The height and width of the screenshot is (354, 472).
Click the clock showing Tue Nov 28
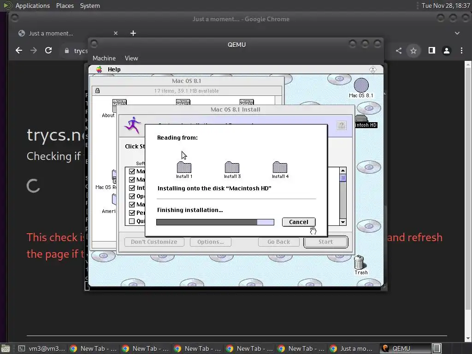pos(446,6)
